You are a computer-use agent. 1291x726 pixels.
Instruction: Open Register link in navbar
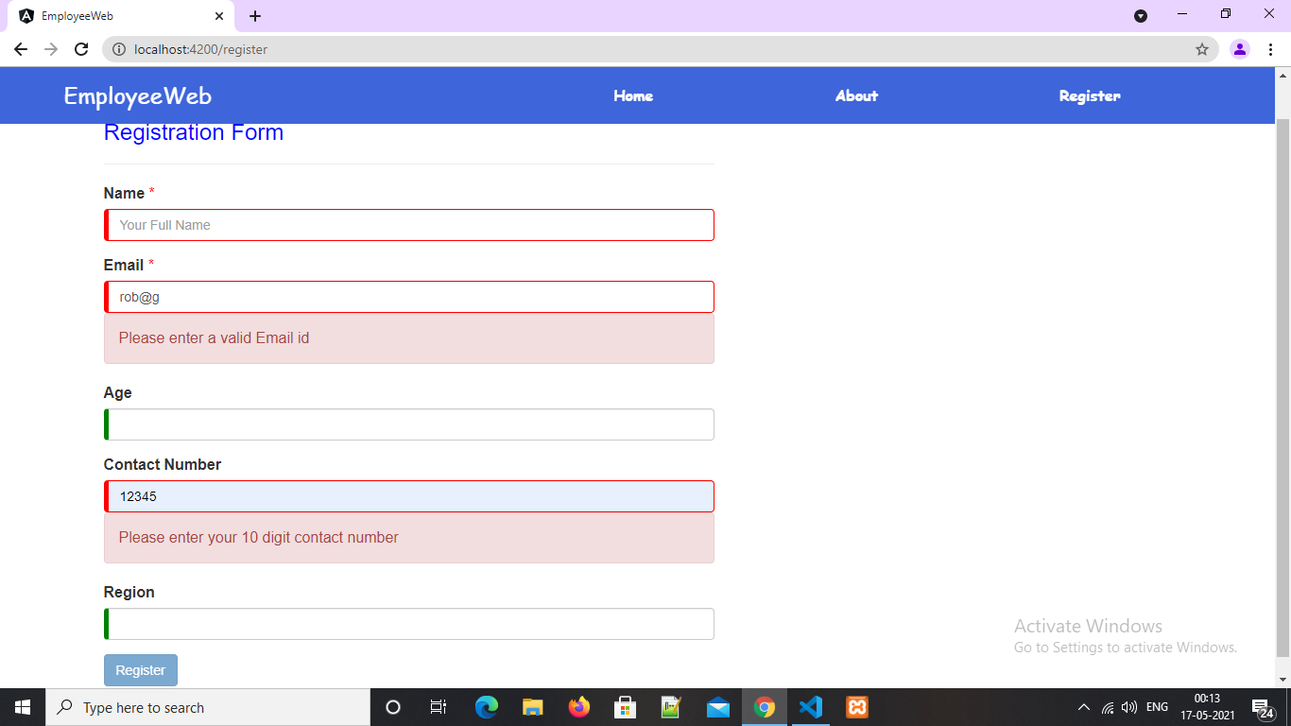point(1090,95)
